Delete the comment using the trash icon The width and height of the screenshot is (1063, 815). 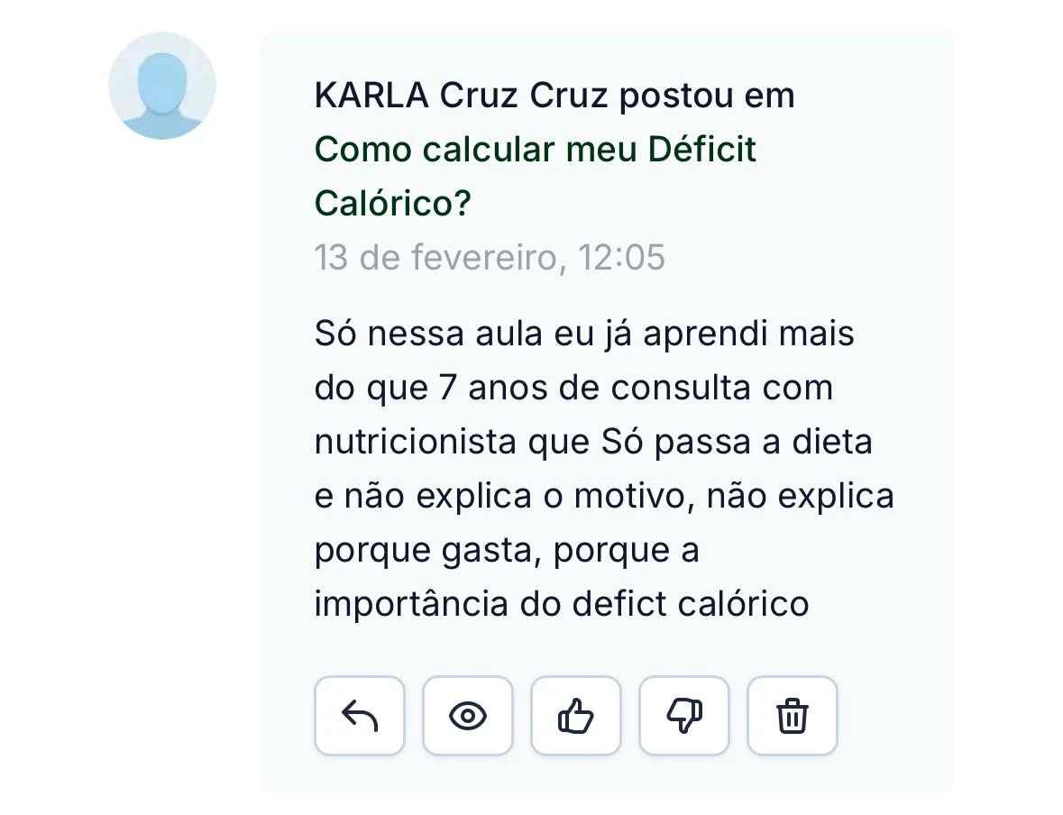792,716
